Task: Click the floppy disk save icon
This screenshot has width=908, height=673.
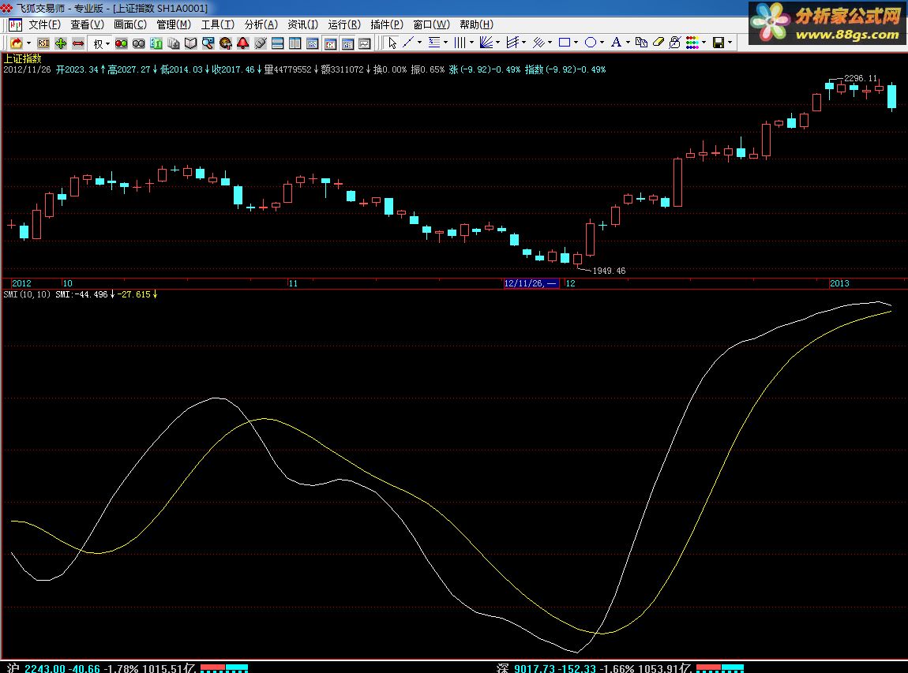Action: [719, 43]
